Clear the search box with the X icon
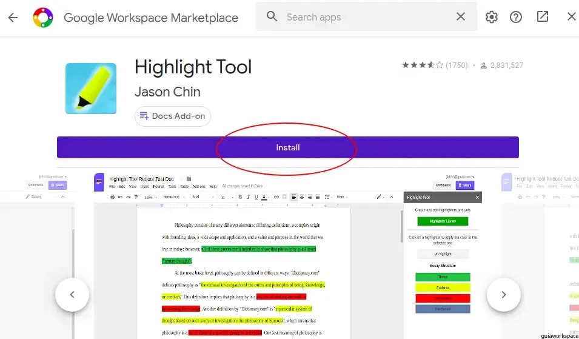 [460, 16]
